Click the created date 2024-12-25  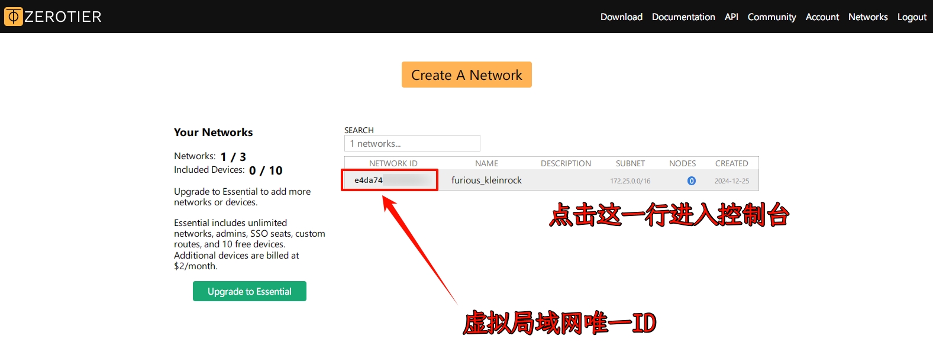[732, 181]
